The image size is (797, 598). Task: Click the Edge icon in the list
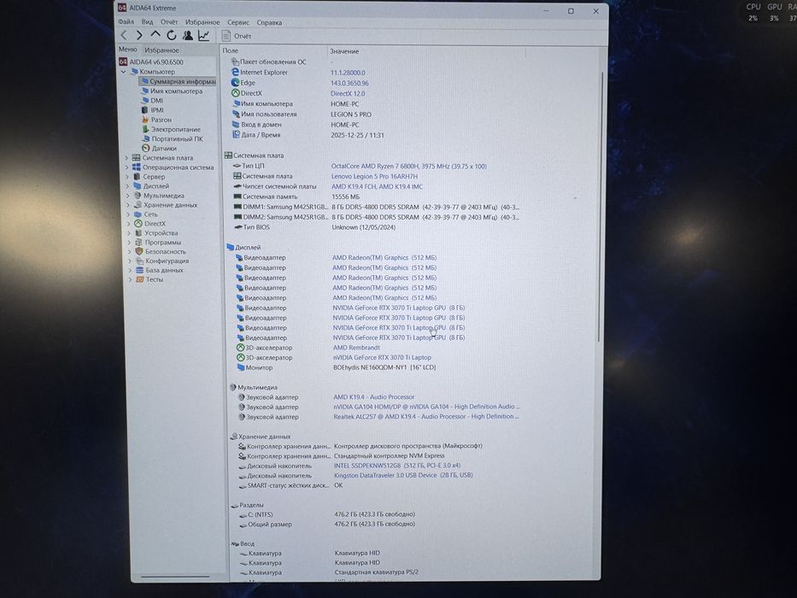click(x=235, y=82)
